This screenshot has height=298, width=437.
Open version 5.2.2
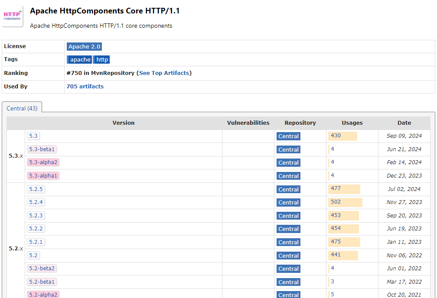36,229
